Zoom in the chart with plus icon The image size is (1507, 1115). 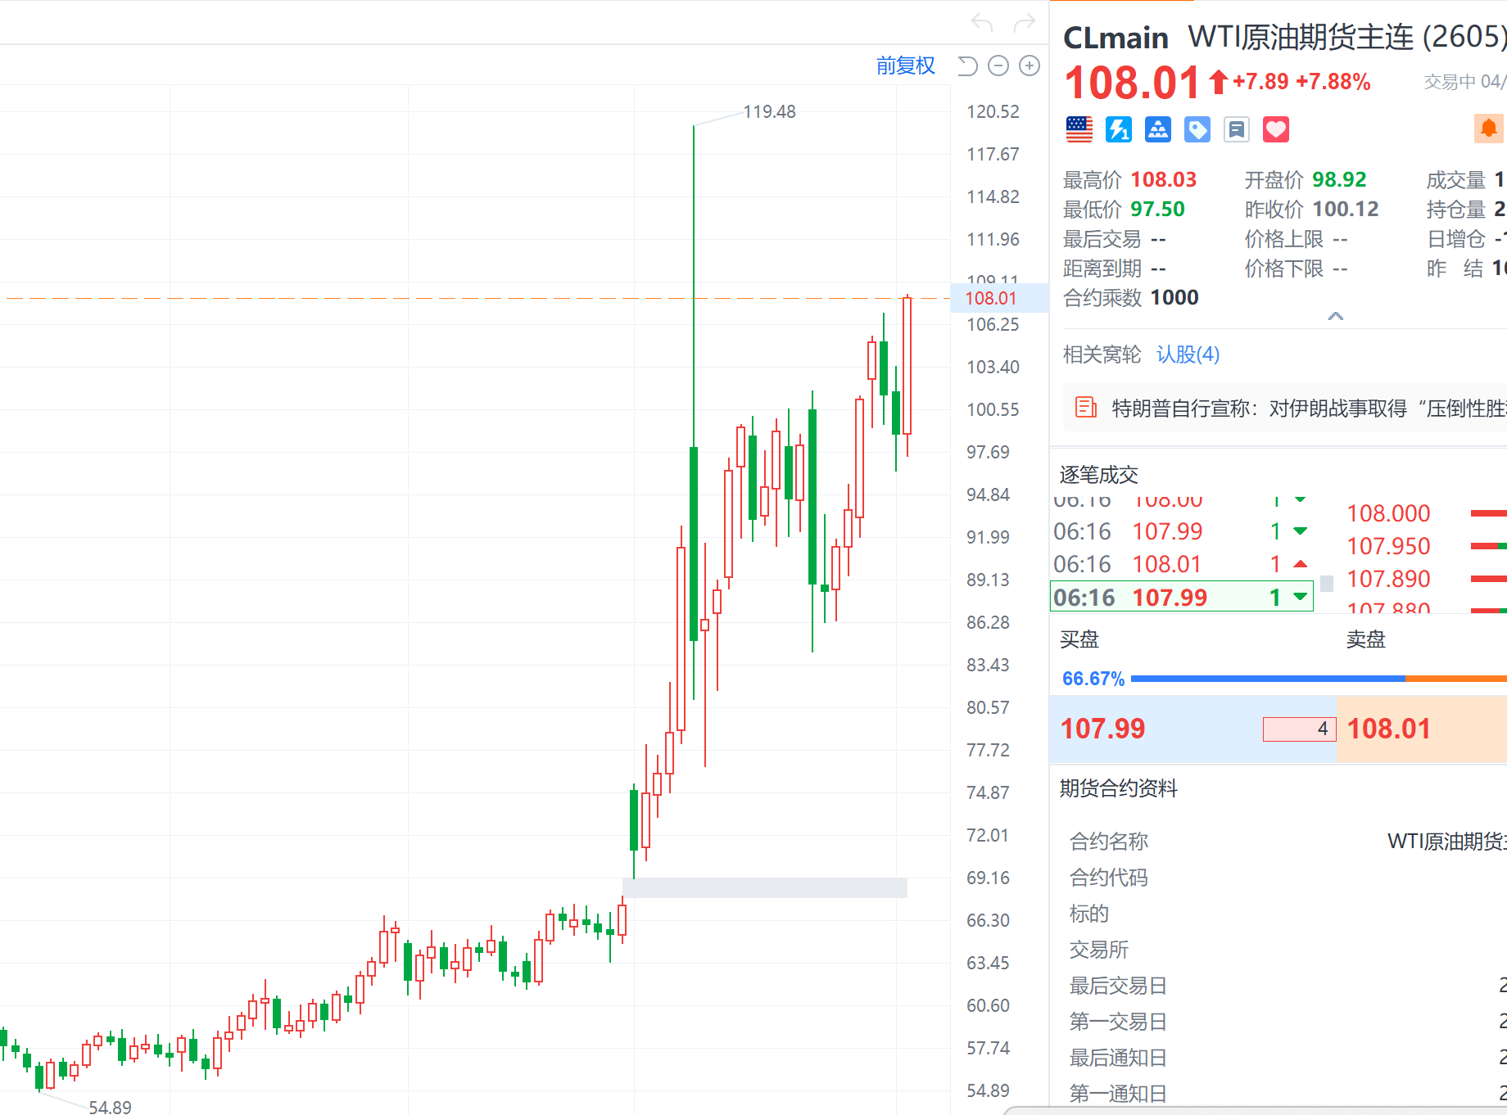pos(1029,65)
